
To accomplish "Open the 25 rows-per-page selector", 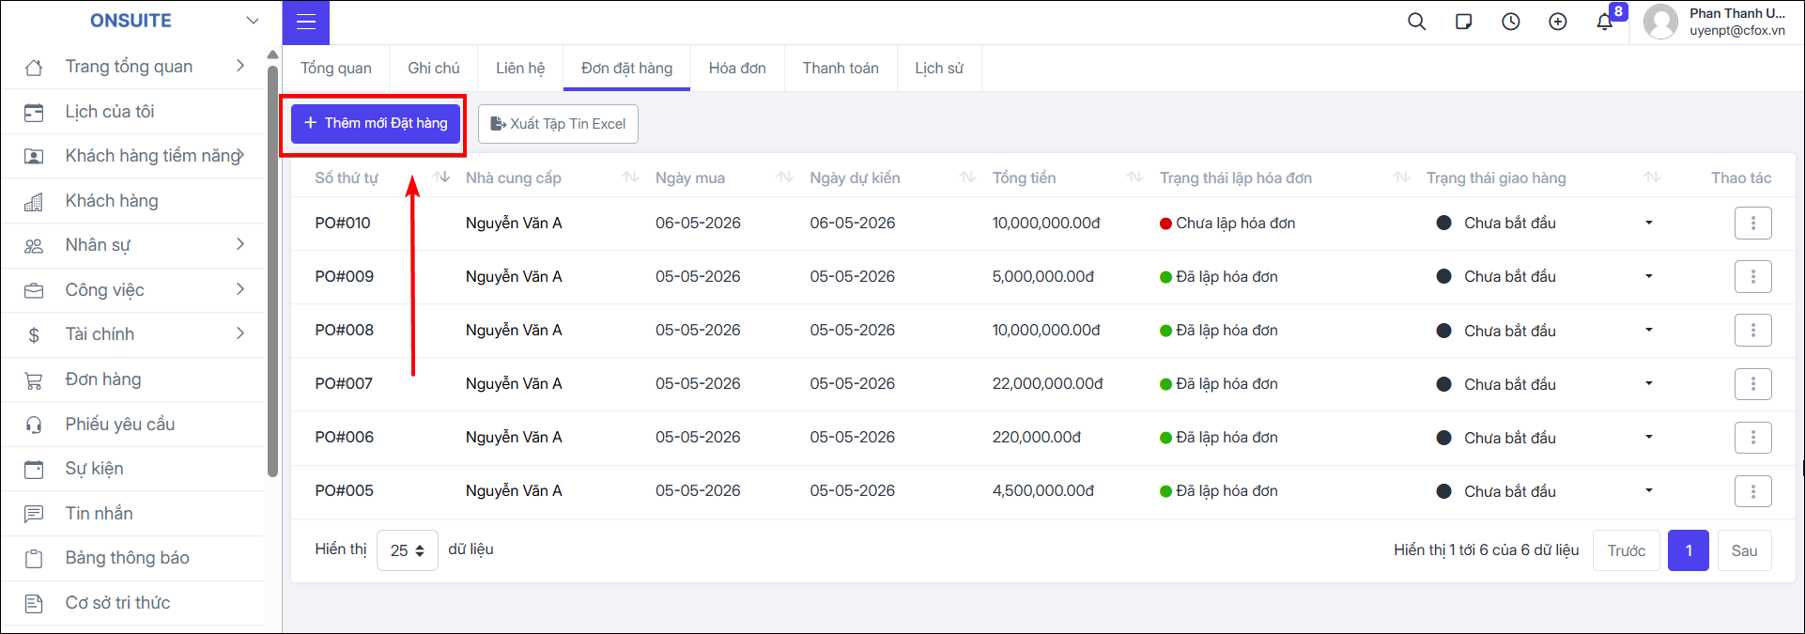I will tap(407, 550).
